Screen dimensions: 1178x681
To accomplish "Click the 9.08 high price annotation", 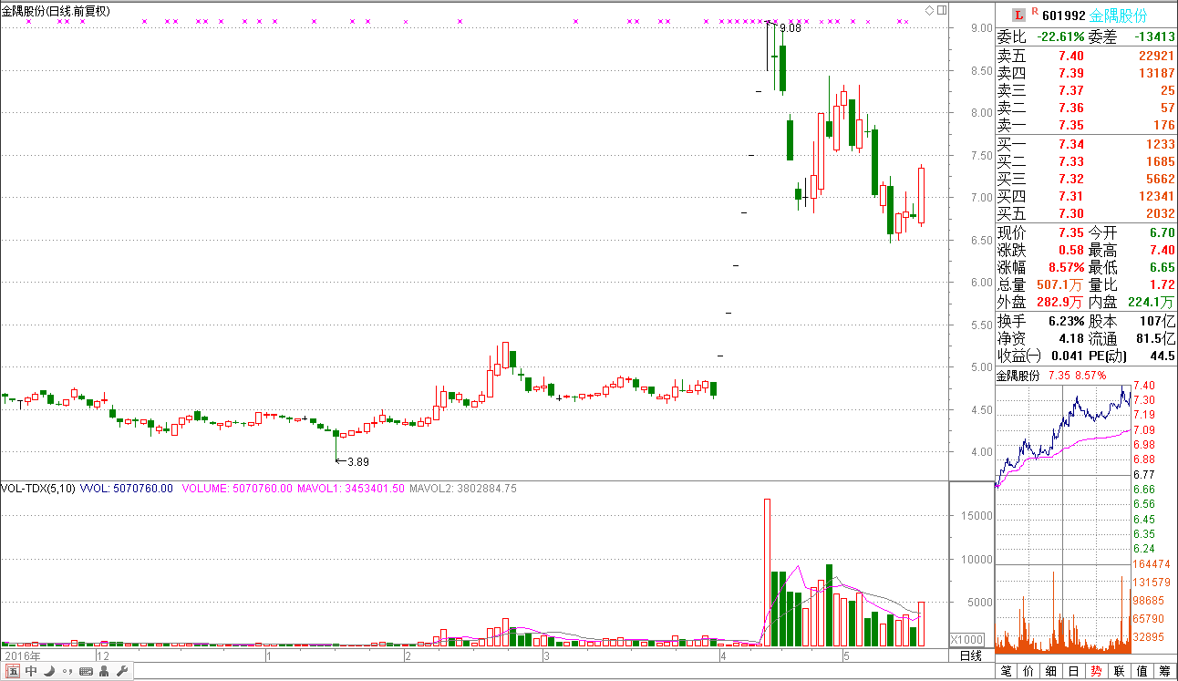I will coord(791,28).
